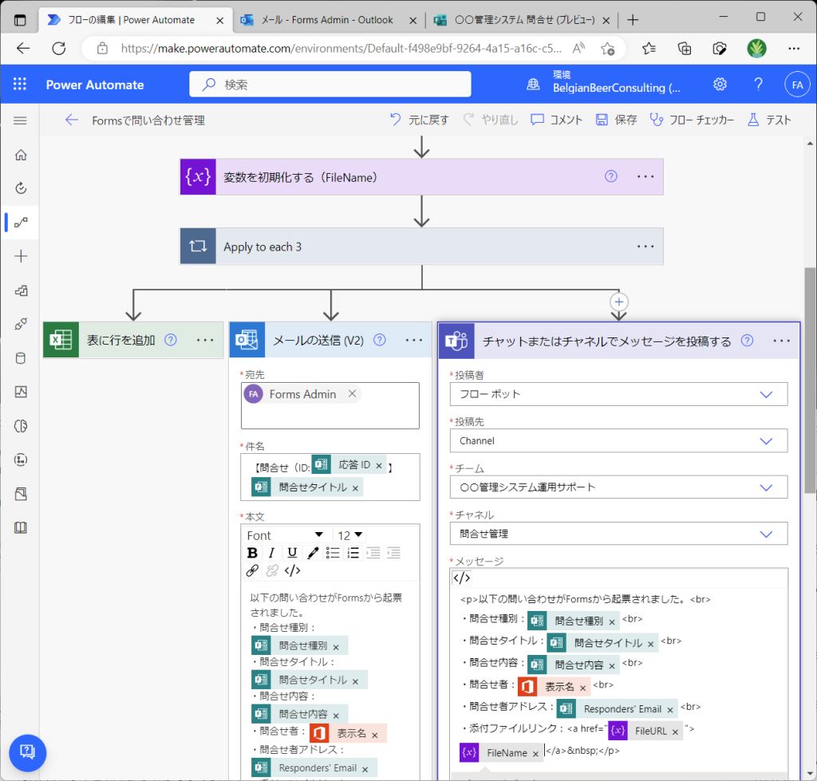
Task: Expand the チャネル dropdown showing 問合せ管理
Action: 618,534
